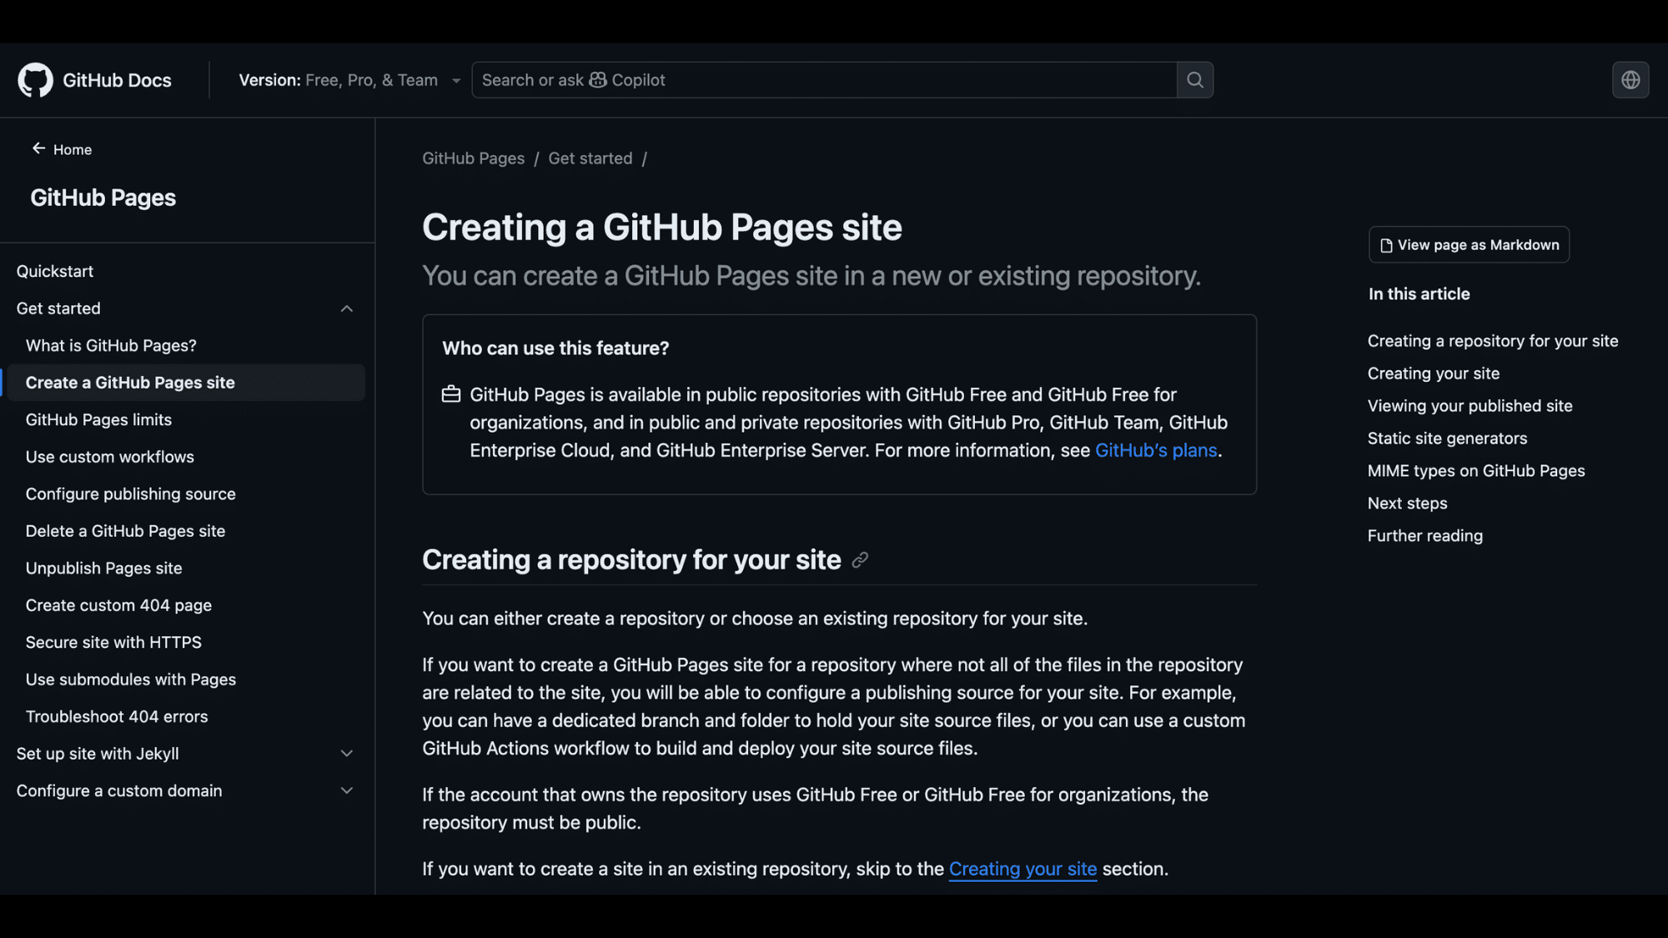Expand 'Configure a custom domain'
Screen dimensions: 1668x938
click(x=347, y=790)
